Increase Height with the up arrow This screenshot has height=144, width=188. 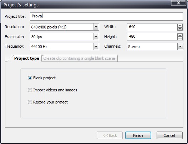point(180,35)
